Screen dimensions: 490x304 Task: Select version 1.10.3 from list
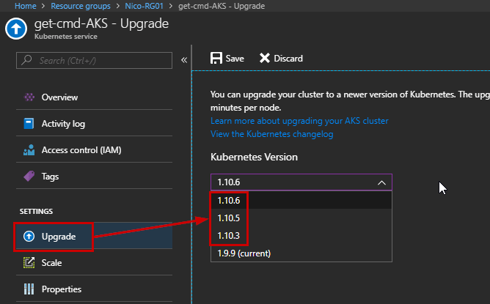click(x=301, y=235)
